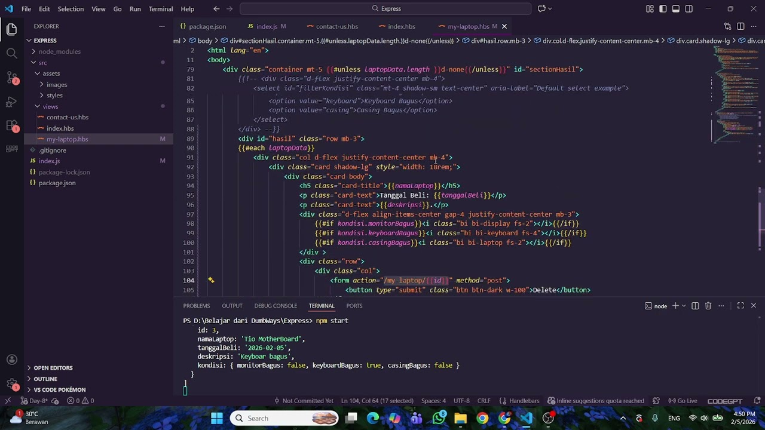Click Go Live in status bar

tap(683, 401)
